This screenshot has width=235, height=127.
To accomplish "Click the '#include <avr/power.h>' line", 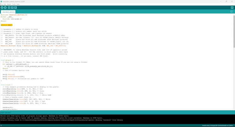I will pos(12,19).
